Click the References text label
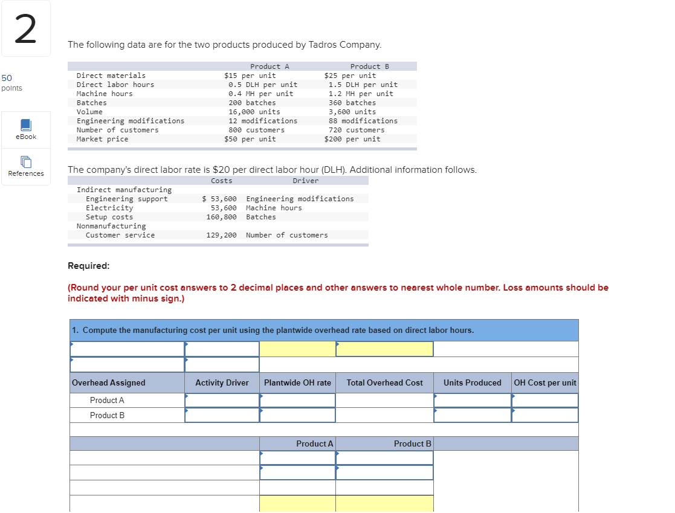This screenshot has height=513, width=675. click(25, 173)
